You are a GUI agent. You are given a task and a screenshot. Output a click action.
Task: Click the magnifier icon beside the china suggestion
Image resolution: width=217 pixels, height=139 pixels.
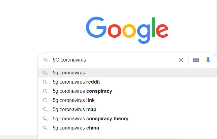[x=45, y=128]
